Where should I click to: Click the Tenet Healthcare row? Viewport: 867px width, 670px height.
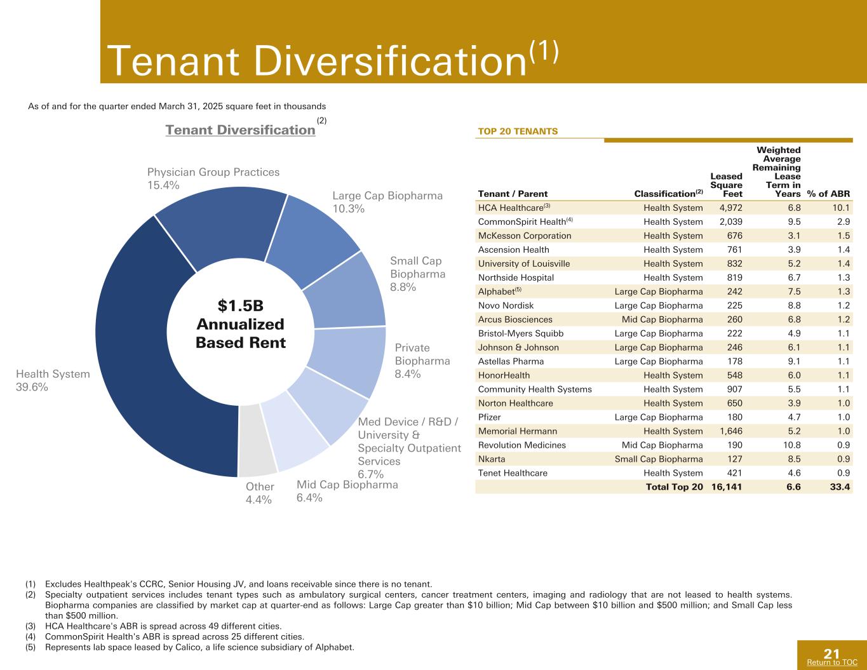coord(664,473)
